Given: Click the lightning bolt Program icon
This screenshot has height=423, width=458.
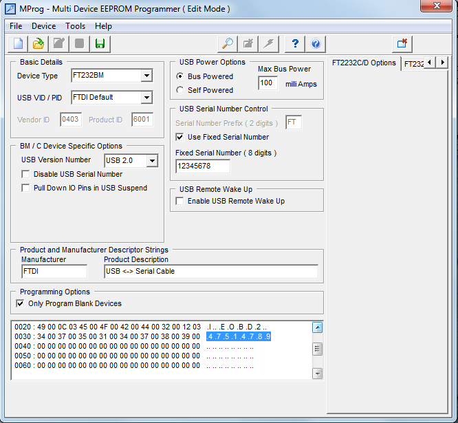Looking at the screenshot, I should [x=269, y=44].
